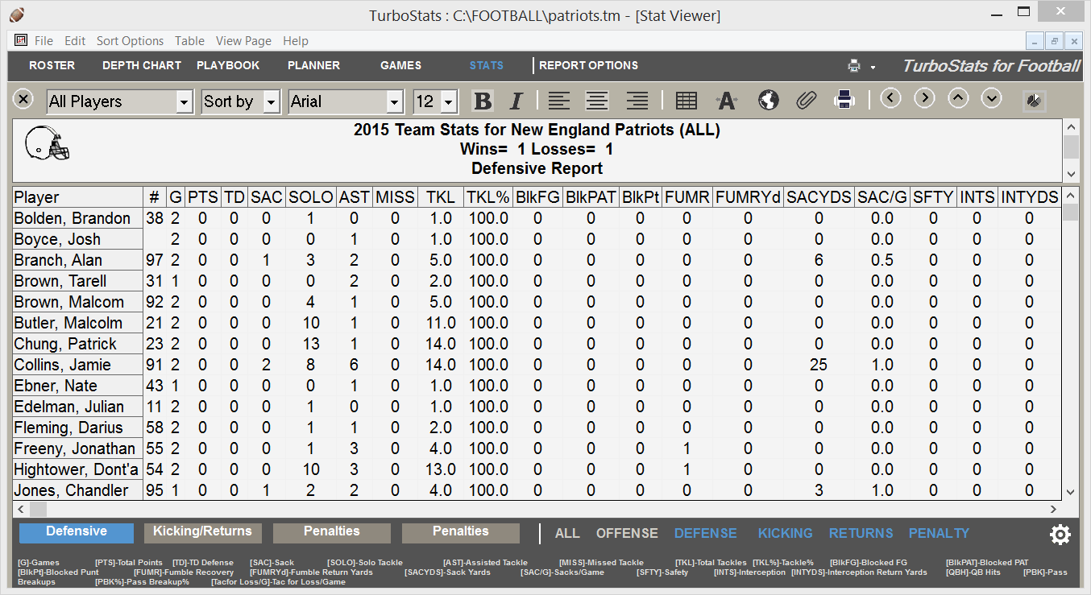1091x595 pixels.
Task: Click the round X close icon in toolbar
Action: point(23,99)
